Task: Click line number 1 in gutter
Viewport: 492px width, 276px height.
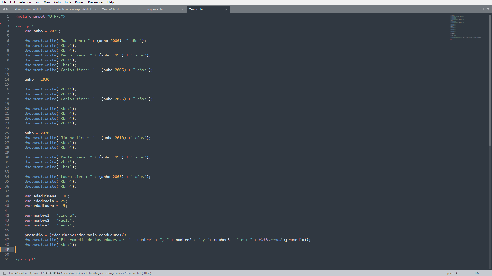Action: [x=8, y=16]
